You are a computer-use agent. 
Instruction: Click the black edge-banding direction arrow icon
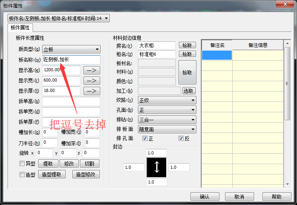157,167
